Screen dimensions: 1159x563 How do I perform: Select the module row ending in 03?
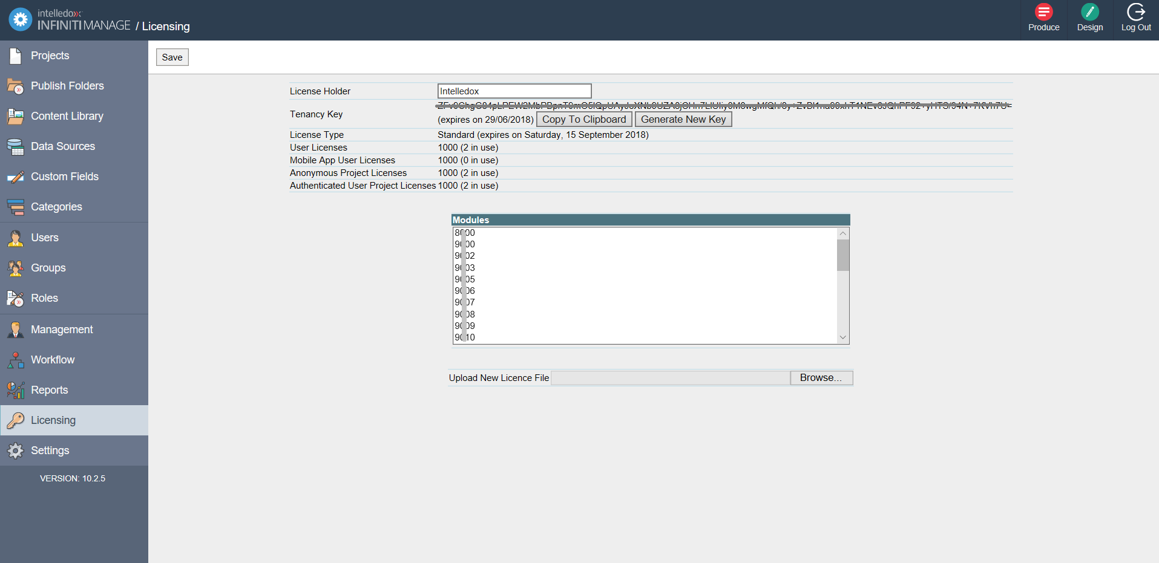[645, 267]
